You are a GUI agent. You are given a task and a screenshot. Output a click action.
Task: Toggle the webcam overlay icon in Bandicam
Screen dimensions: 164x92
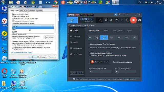[100, 20]
